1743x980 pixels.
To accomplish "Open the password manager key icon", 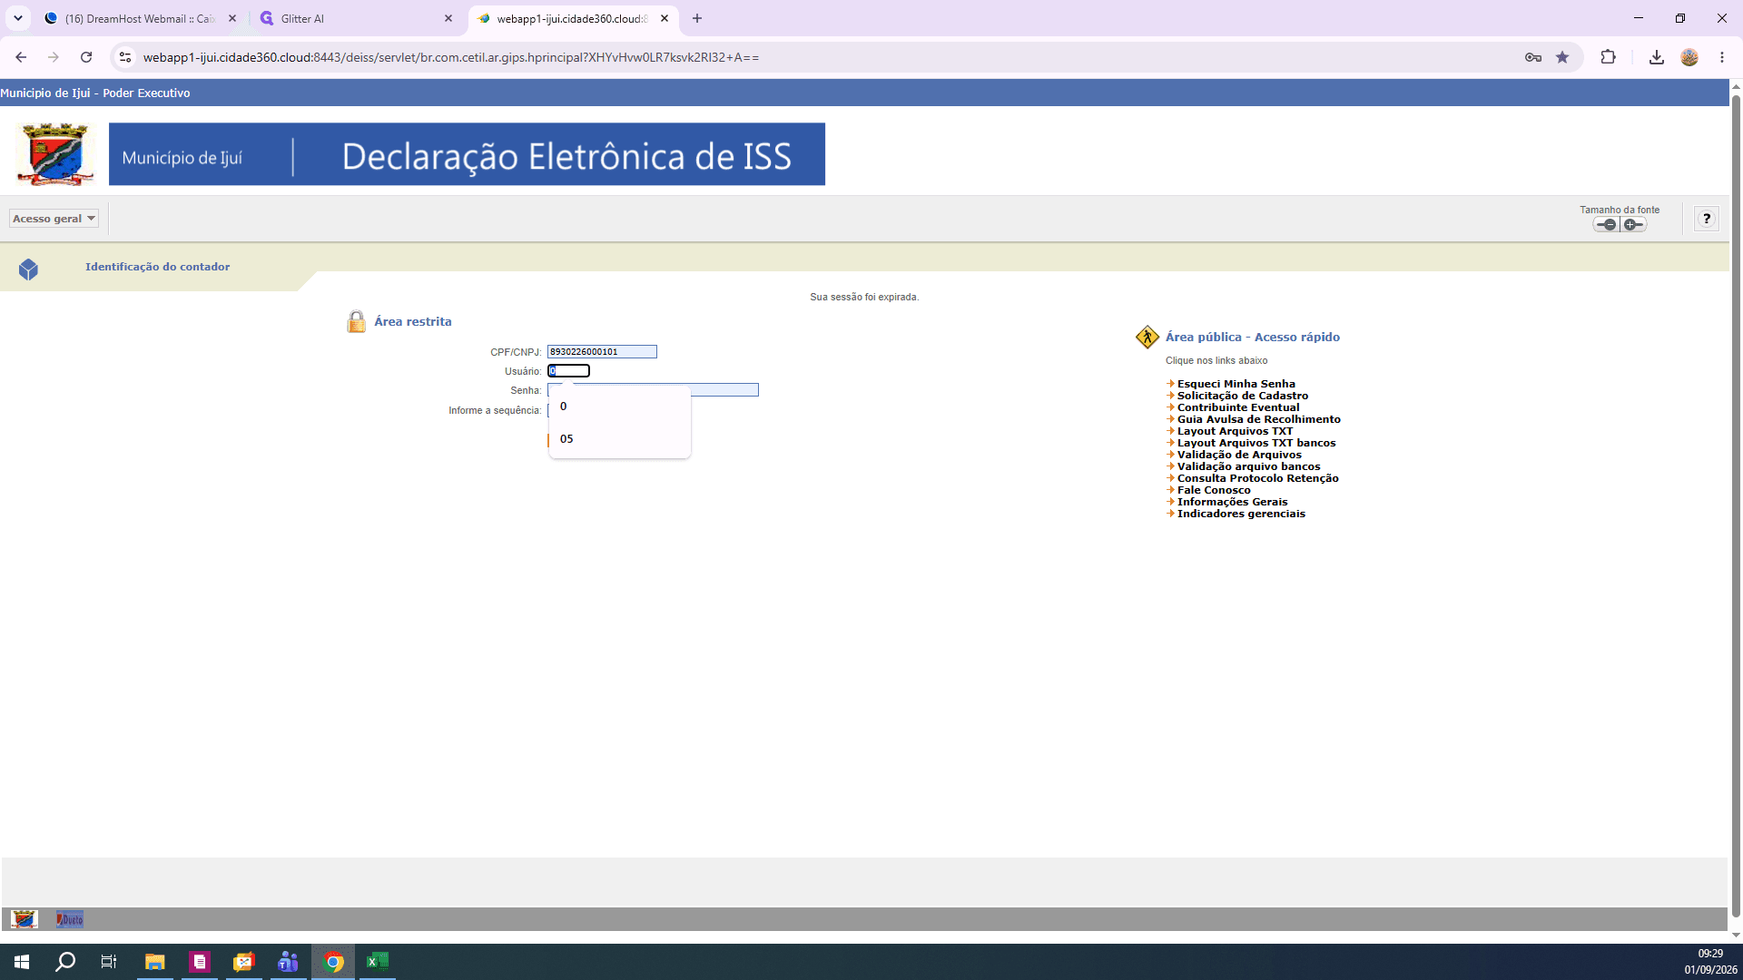I will coord(1533,57).
